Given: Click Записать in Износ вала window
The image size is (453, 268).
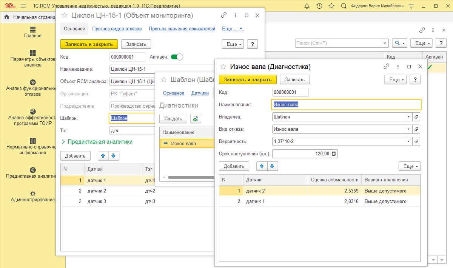Looking at the screenshot, I should click(295, 80).
